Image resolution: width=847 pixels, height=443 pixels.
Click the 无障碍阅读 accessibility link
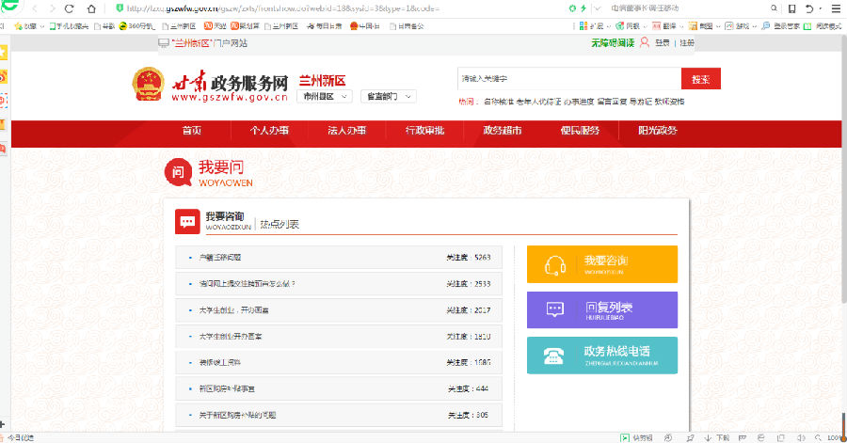click(612, 43)
